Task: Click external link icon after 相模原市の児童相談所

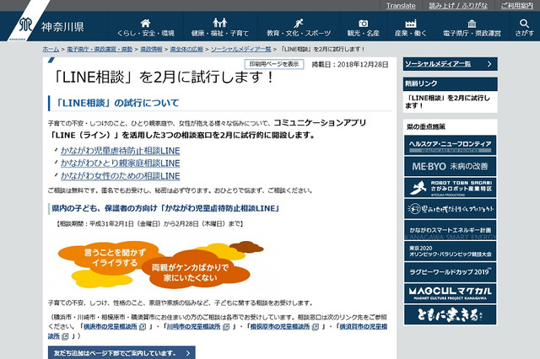Action: (x=315, y=327)
